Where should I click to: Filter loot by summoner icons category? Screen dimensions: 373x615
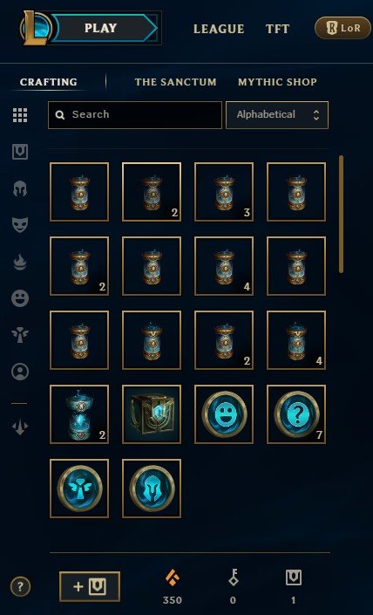(x=20, y=372)
